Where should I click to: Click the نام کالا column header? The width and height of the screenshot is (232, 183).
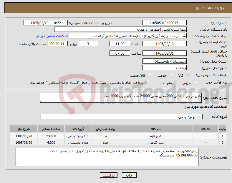click(156, 129)
